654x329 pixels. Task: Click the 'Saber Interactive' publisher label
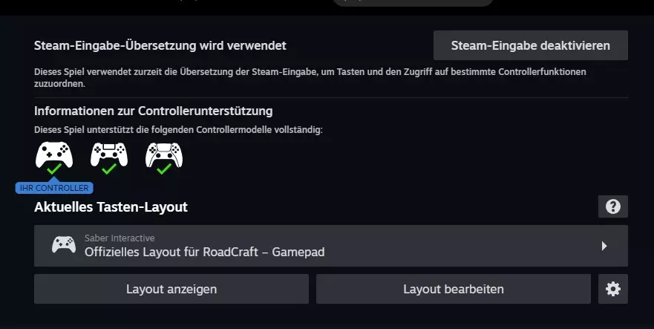point(120,238)
